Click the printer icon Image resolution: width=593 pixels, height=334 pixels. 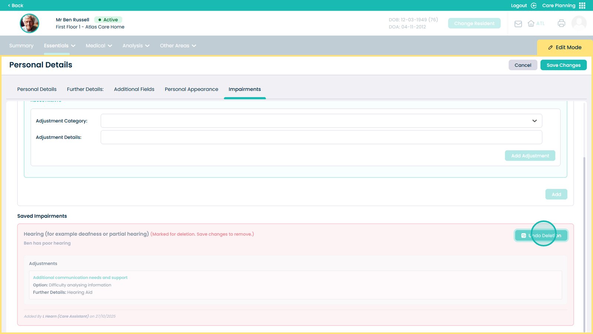(561, 23)
